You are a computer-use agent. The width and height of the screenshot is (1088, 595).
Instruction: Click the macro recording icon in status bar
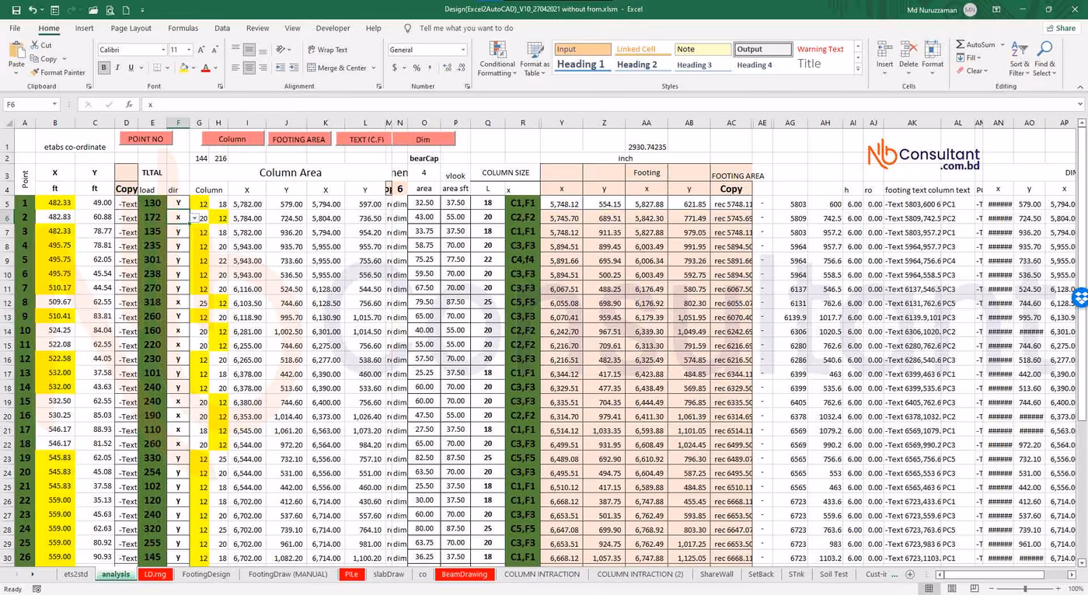tap(37, 589)
